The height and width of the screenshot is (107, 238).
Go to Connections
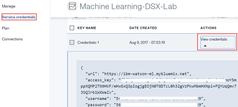click(12, 39)
